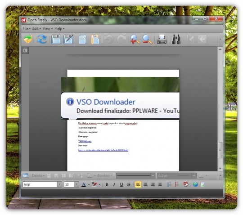
Task: Click the greyed triangle previous icon
Action: pyautogui.click(x=191, y=39)
